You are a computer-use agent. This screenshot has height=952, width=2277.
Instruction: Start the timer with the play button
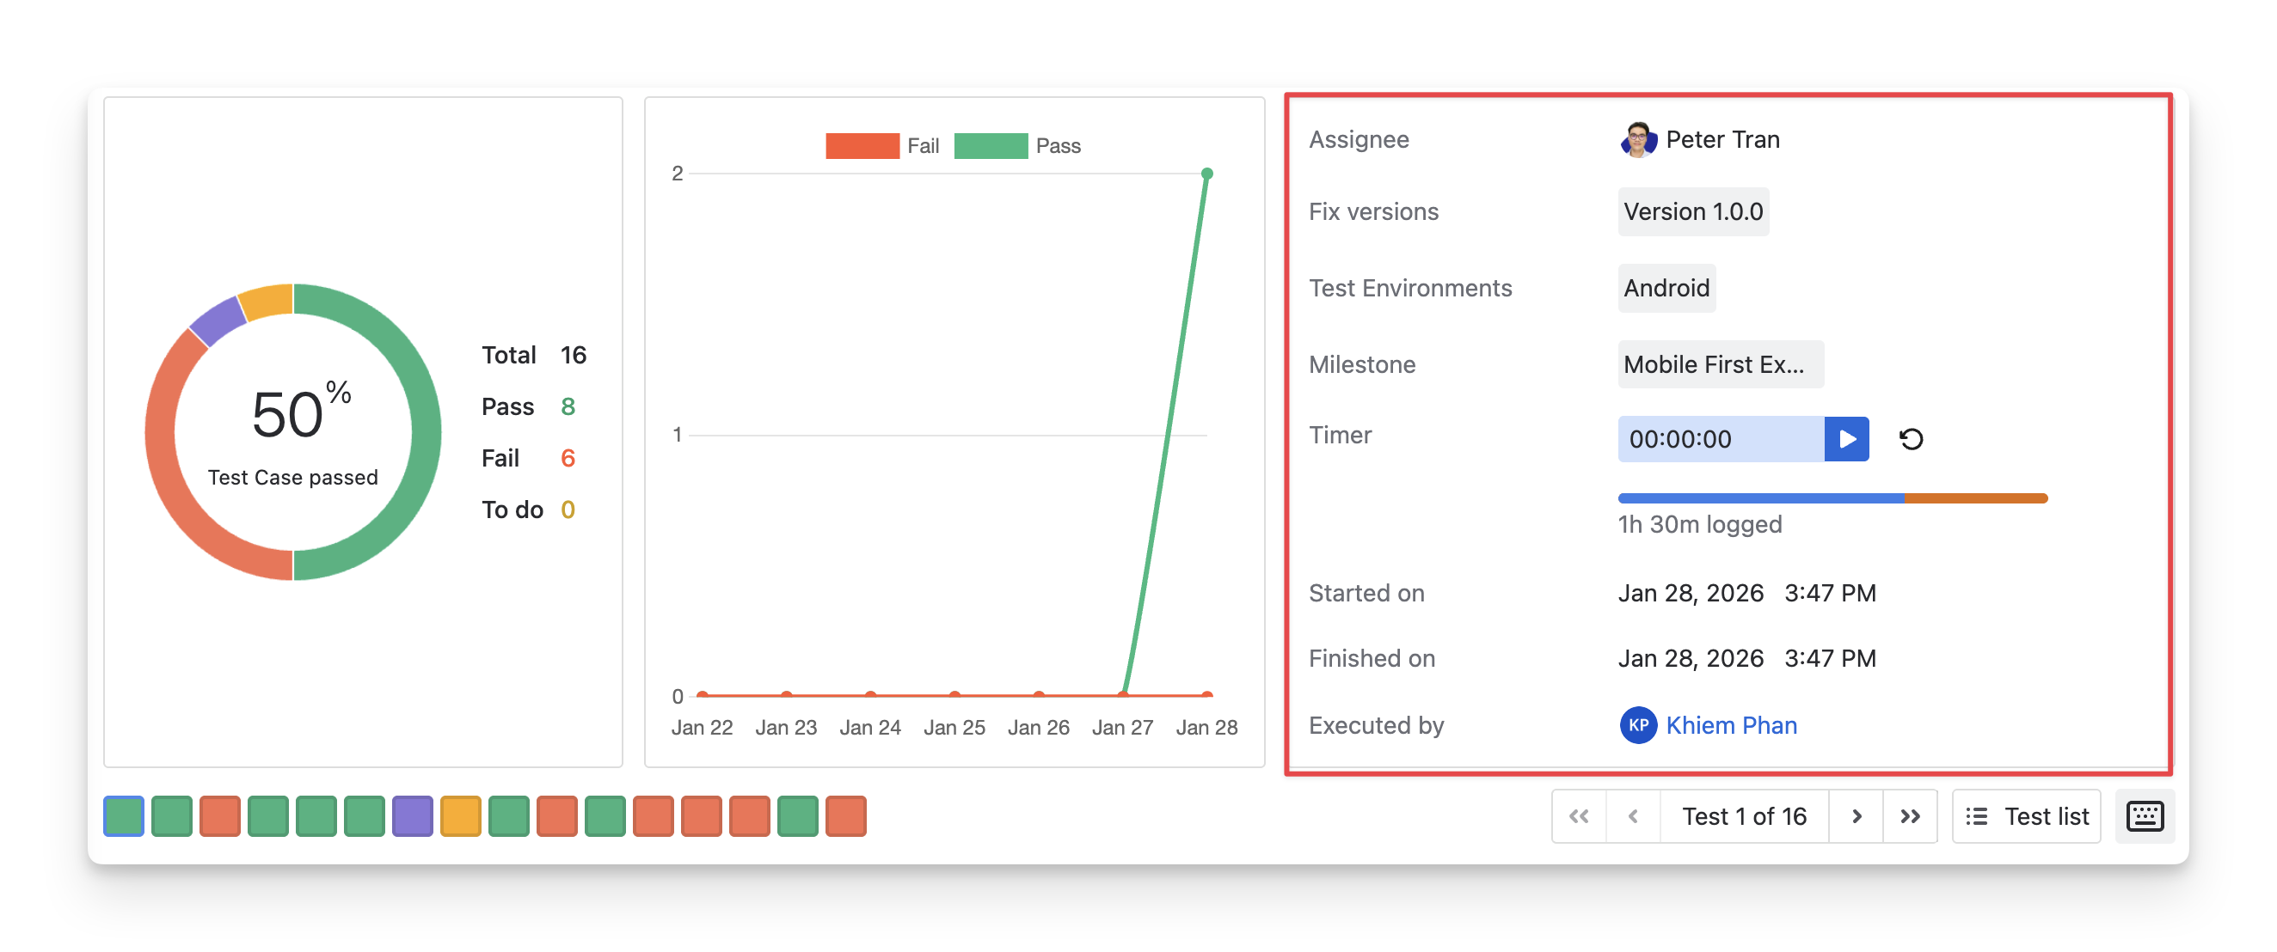click(1845, 439)
